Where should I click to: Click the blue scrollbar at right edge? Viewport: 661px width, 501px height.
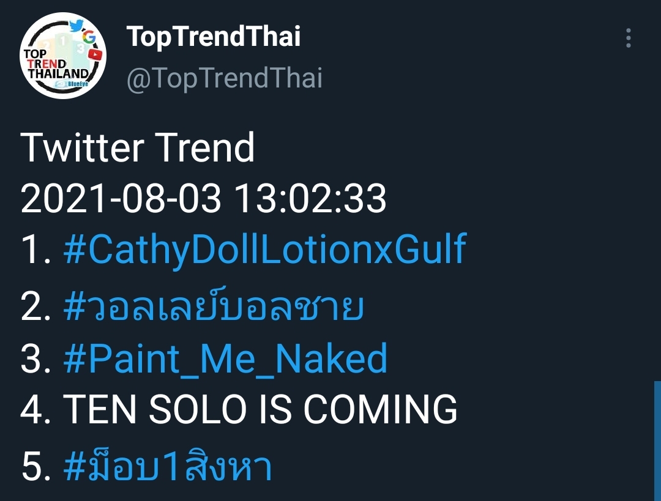pyautogui.click(x=657, y=440)
